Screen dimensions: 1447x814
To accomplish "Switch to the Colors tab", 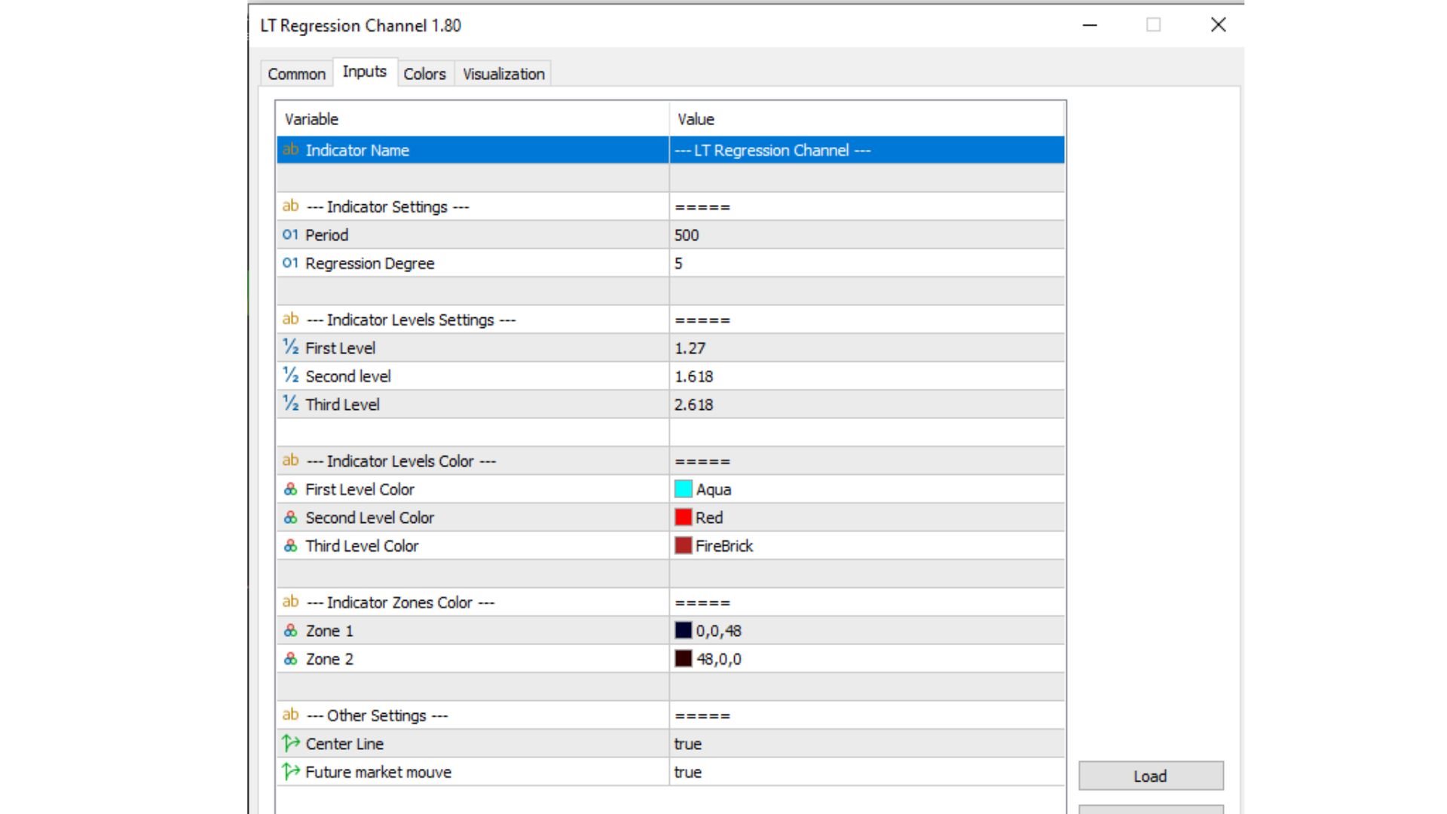I will click(424, 73).
